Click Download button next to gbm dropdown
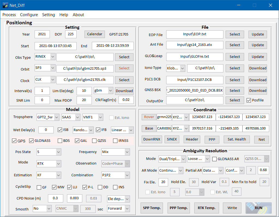This screenshot has height=217, width=279. 124,91
